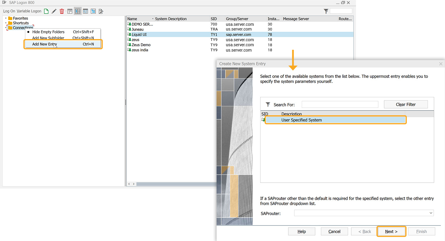The image size is (445, 241).
Task: Click the Shortcuts folder icon
Action: [10, 23]
